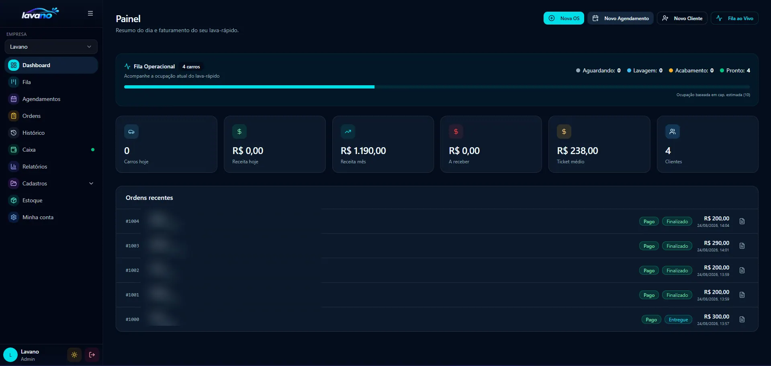The height and width of the screenshot is (366, 771).
Task: Click the Relatórios chart icon
Action: pyautogui.click(x=14, y=167)
